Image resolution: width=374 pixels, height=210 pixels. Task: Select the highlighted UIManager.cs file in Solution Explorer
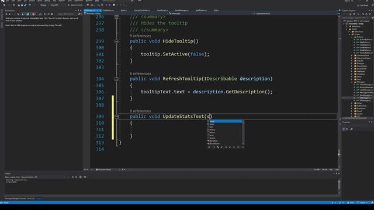(x=365, y=98)
